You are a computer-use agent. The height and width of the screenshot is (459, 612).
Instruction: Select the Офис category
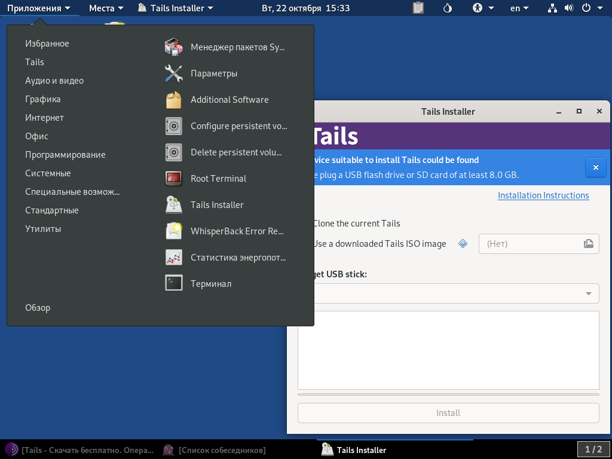(36, 136)
